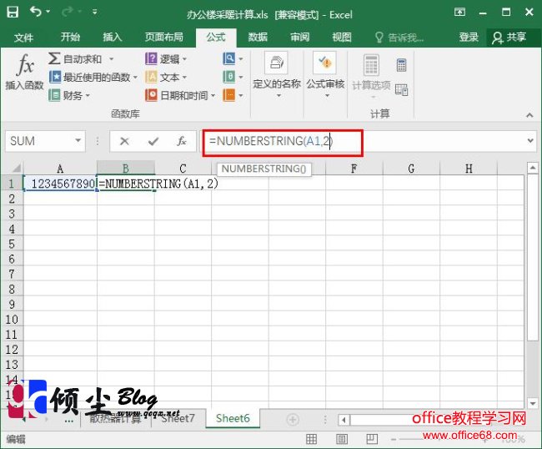Click the Ribbon Display Options icon
The height and width of the screenshot is (449, 542).
(x=459, y=13)
